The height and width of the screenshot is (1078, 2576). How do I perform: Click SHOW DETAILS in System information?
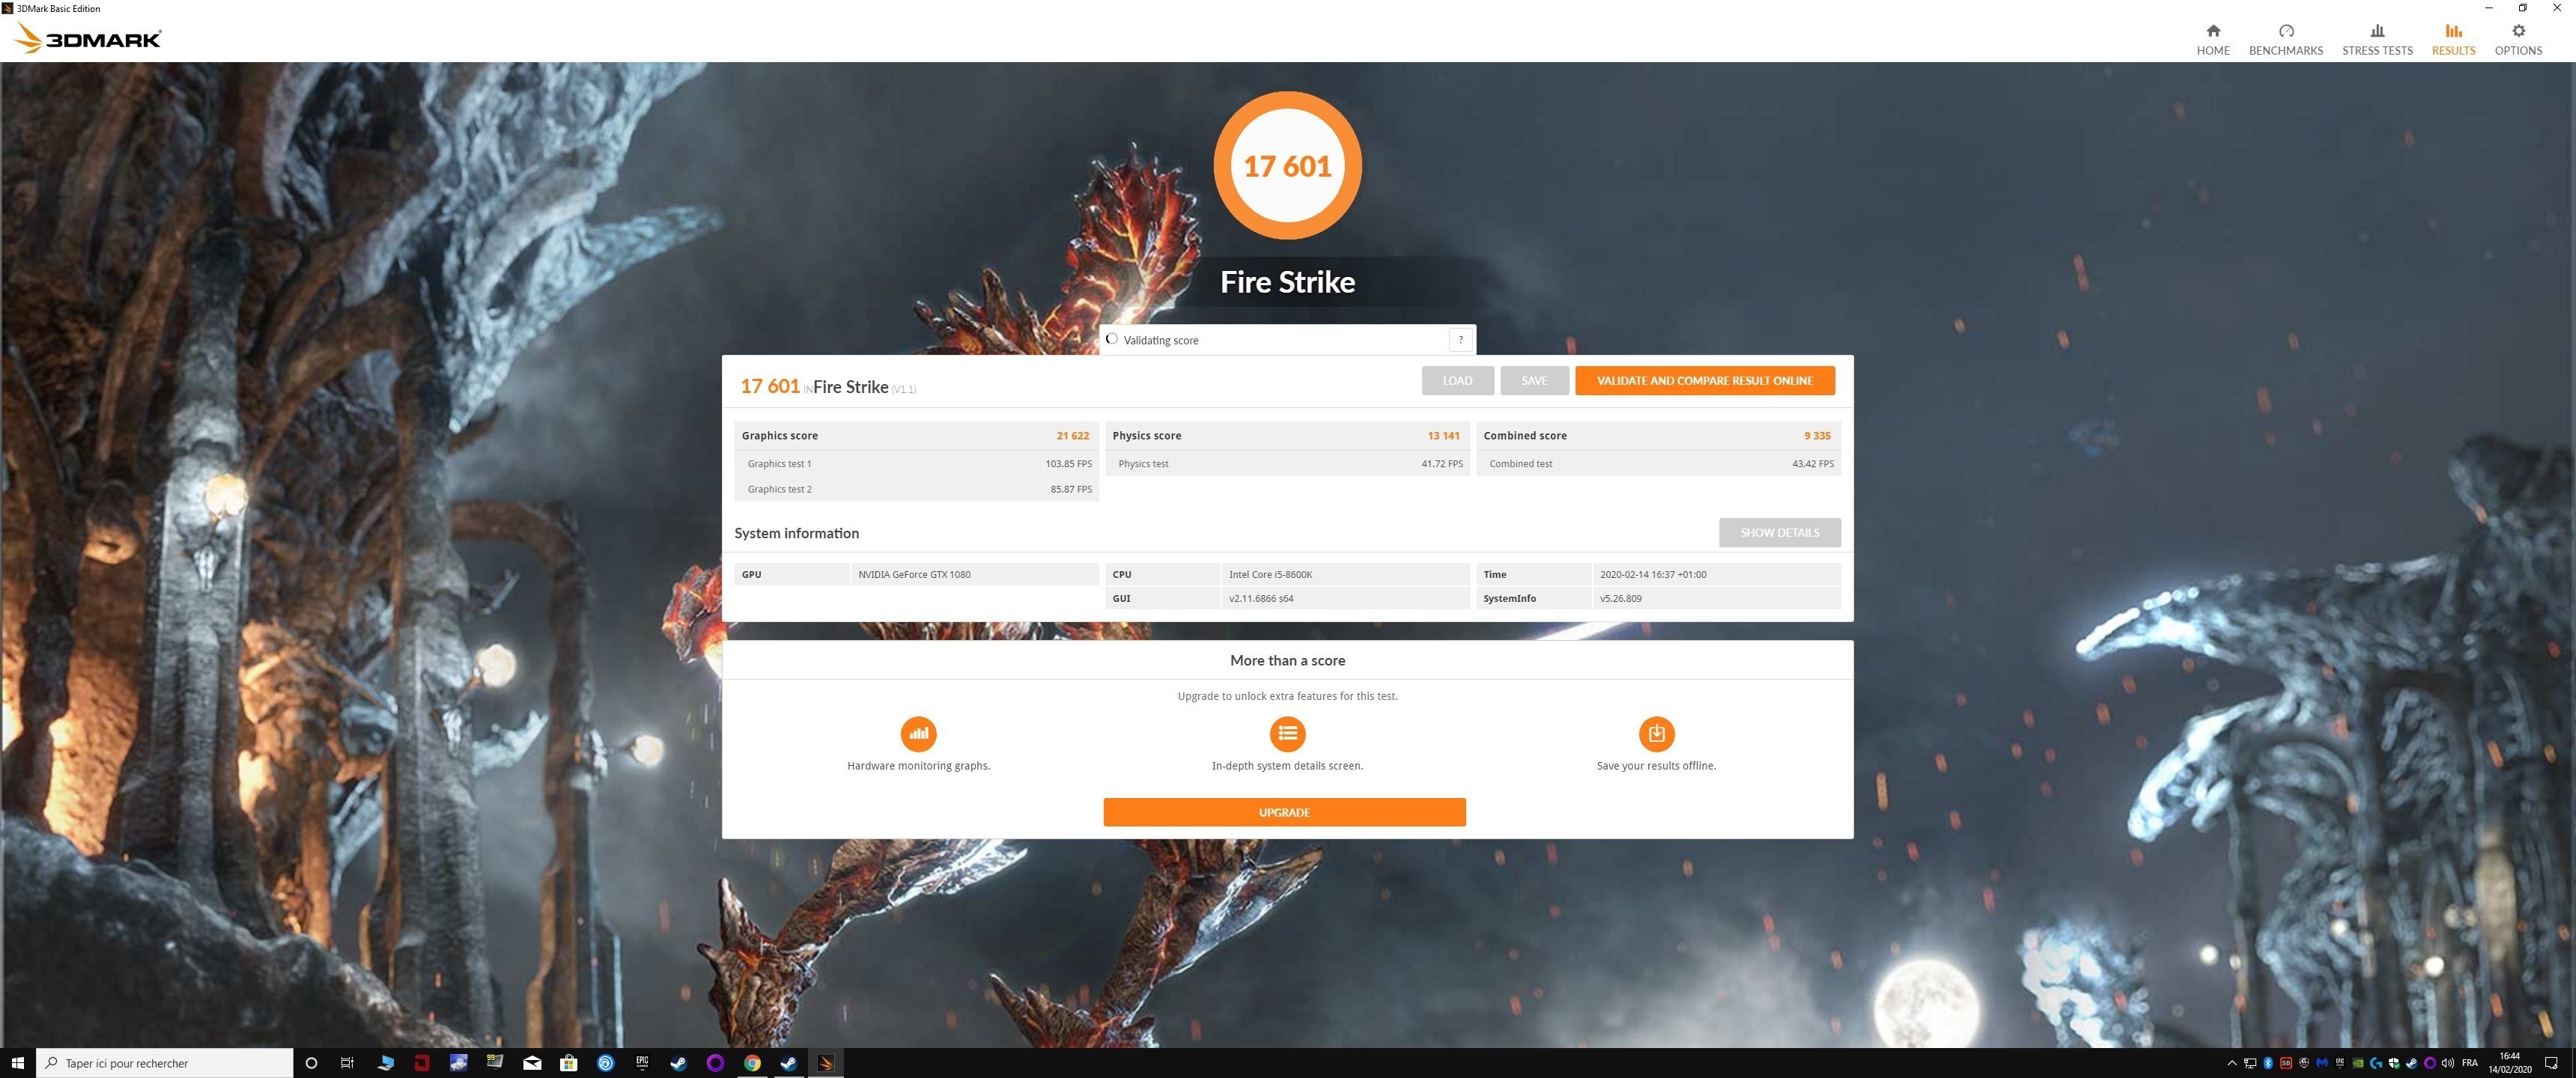[x=1779, y=532]
